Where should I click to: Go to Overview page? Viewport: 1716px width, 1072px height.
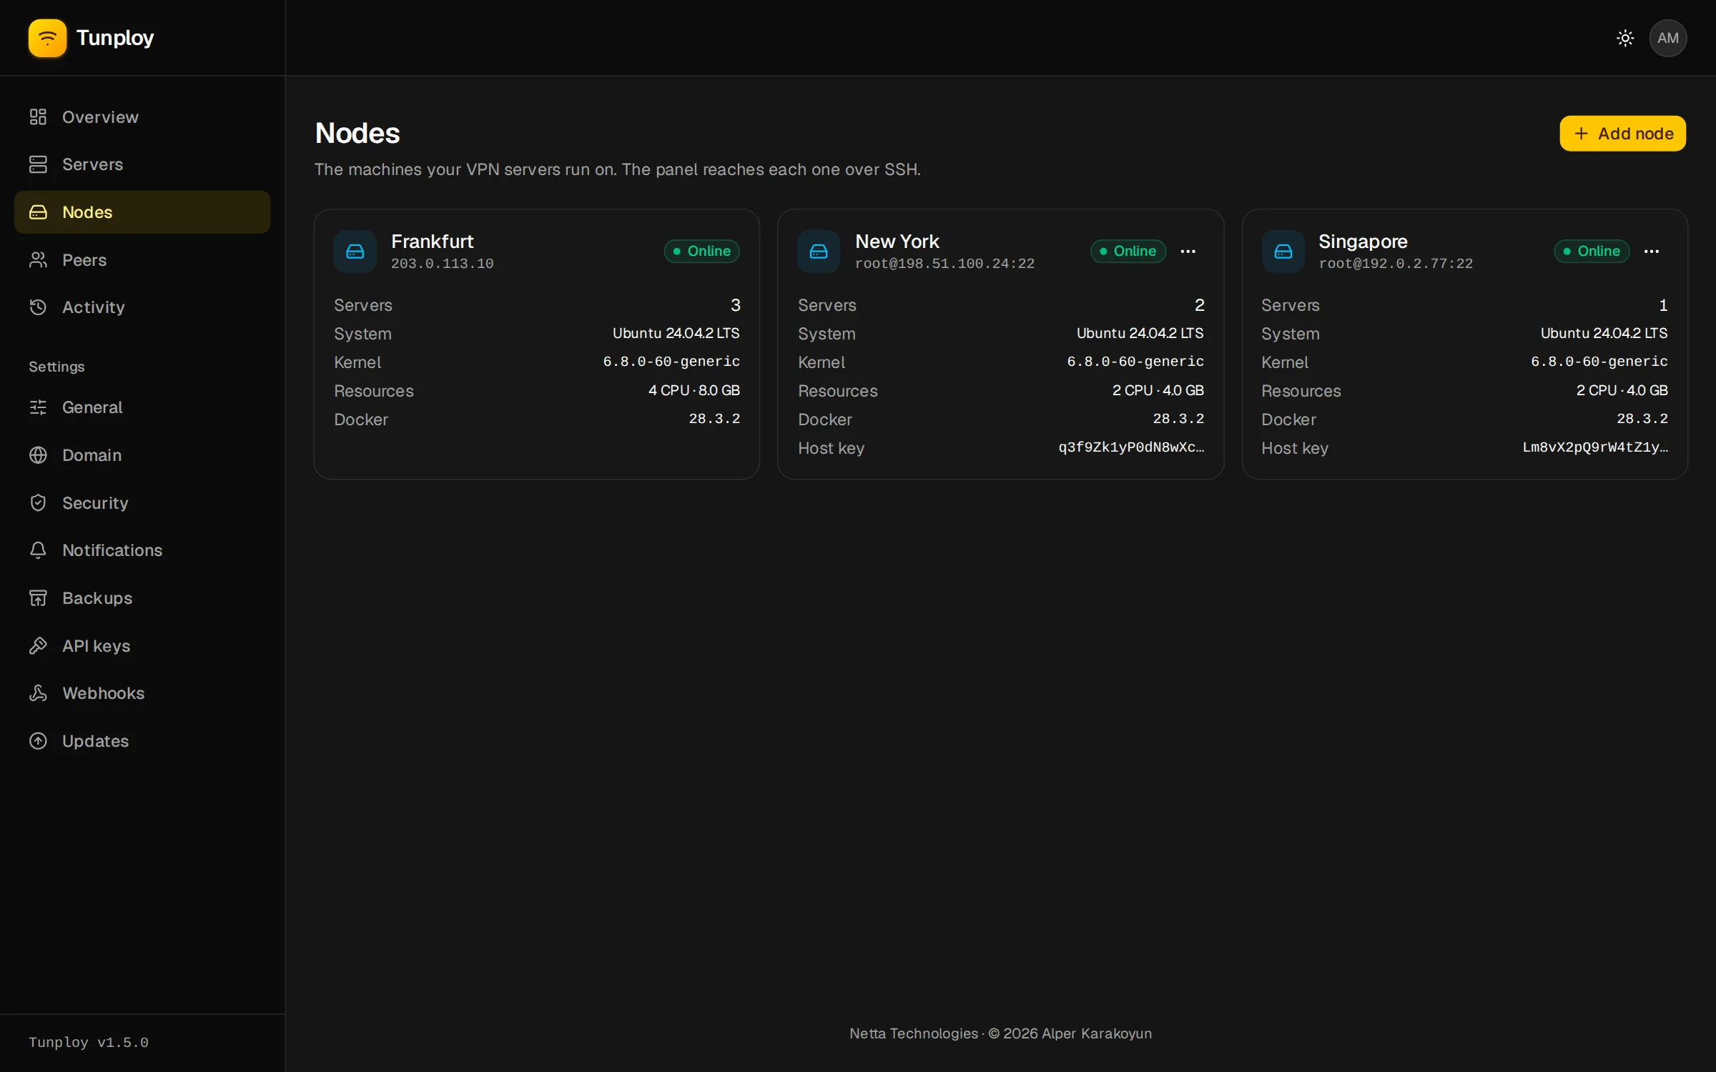[x=142, y=116]
